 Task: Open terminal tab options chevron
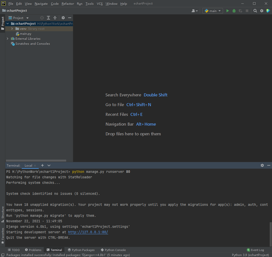tap(49, 165)
